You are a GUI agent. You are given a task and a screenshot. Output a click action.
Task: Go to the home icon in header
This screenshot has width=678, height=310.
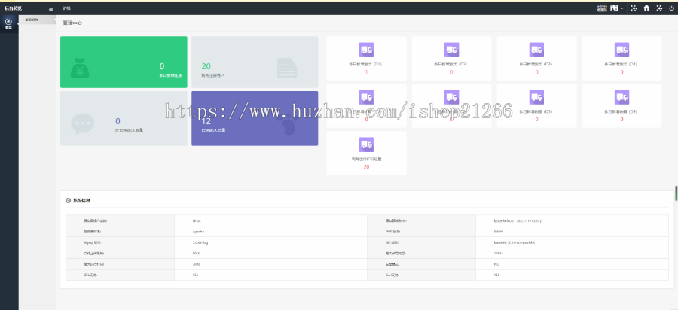pos(646,8)
